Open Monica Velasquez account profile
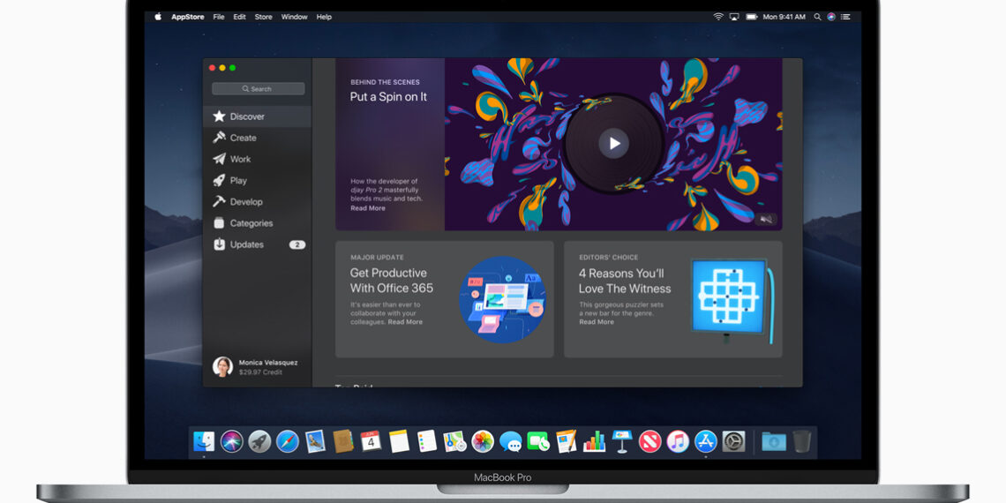This screenshot has height=503, width=1006. [x=256, y=367]
